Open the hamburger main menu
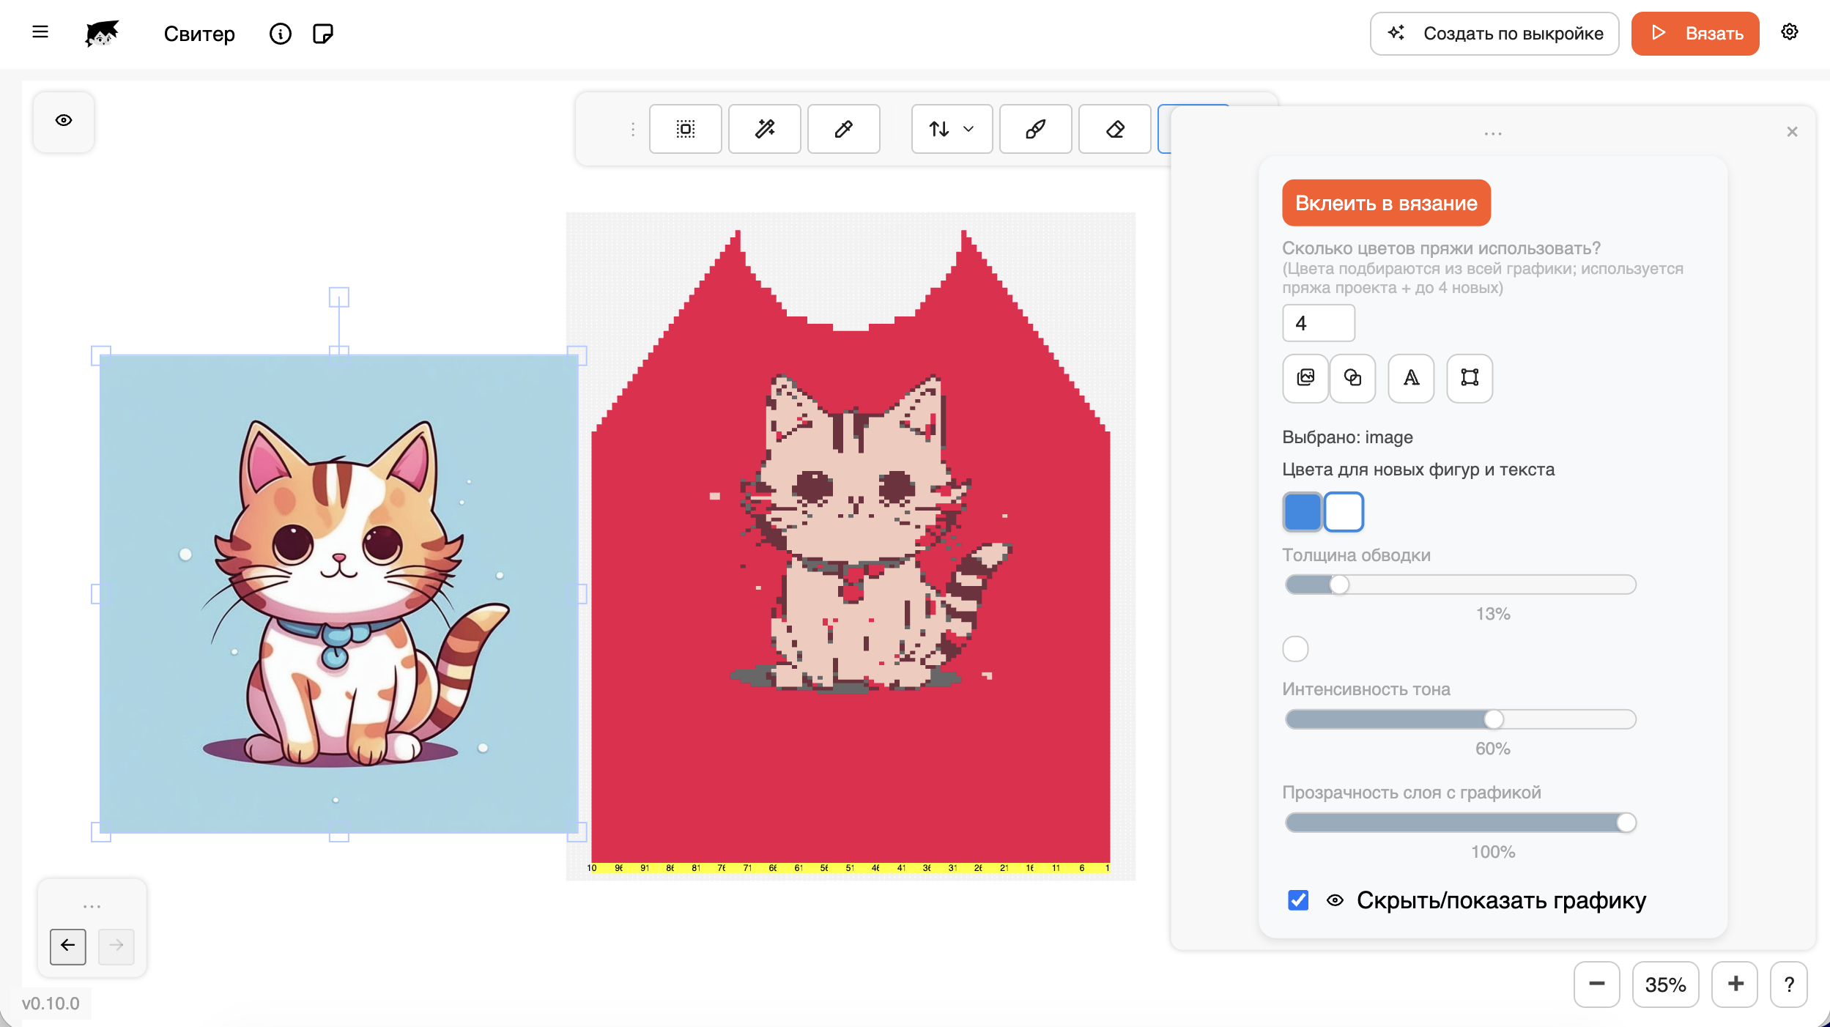 pyautogui.click(x=40, y=32)
